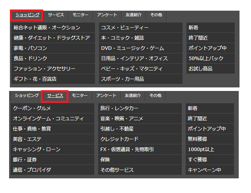Open アンケート tab in the service-category menu
Image resolution: width=251 pixels, height=193 pixels.
106,96
